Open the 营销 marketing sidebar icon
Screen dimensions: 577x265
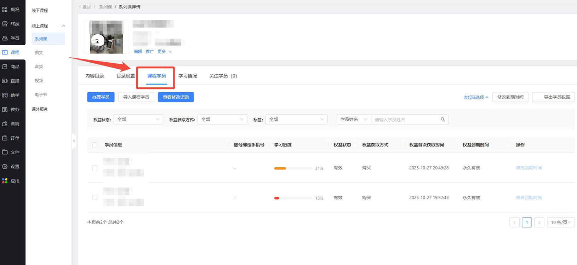pyautogui.click(x=5, y=124)
